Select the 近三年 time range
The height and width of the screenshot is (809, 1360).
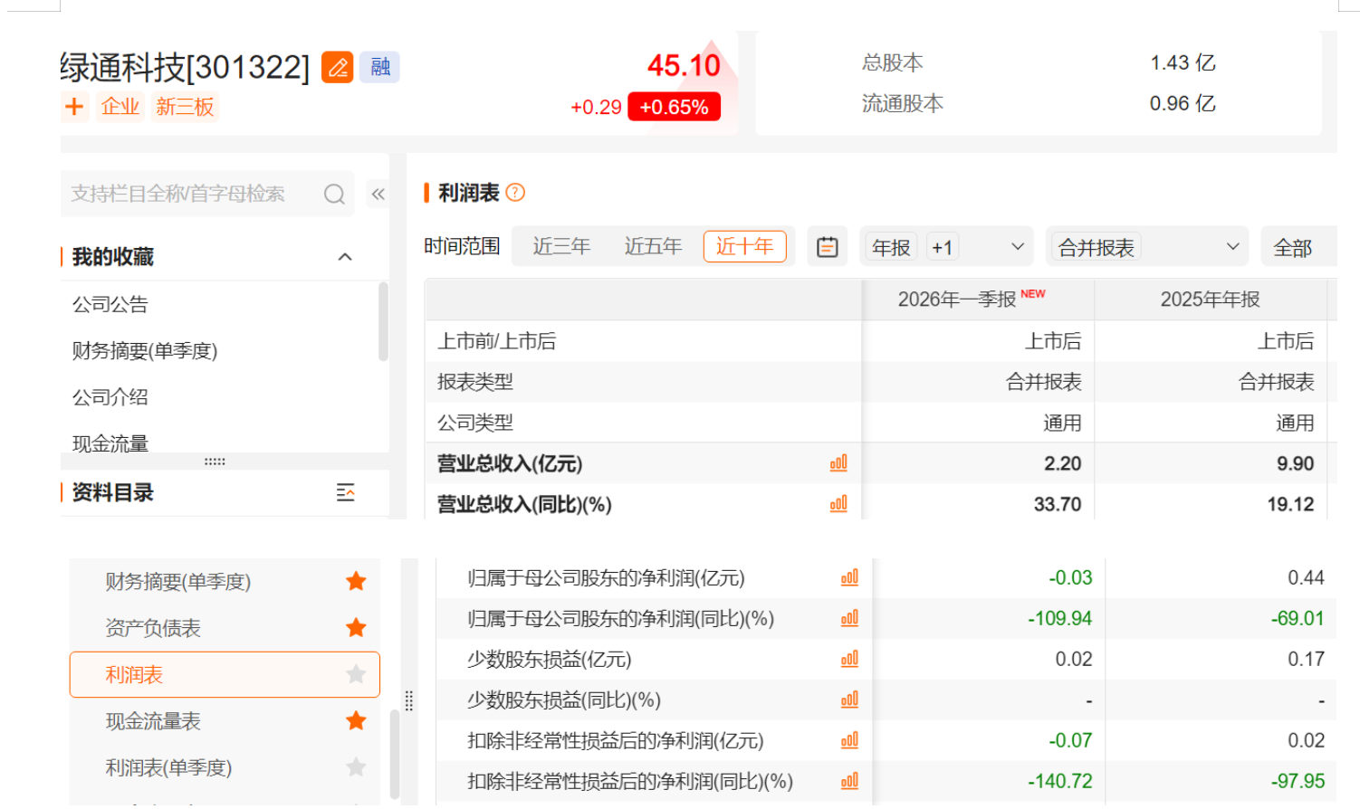561,246
